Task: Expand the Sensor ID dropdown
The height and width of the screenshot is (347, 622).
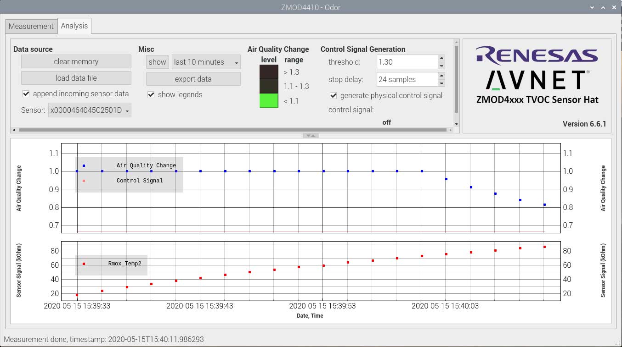Action: [x=90, y=110]
